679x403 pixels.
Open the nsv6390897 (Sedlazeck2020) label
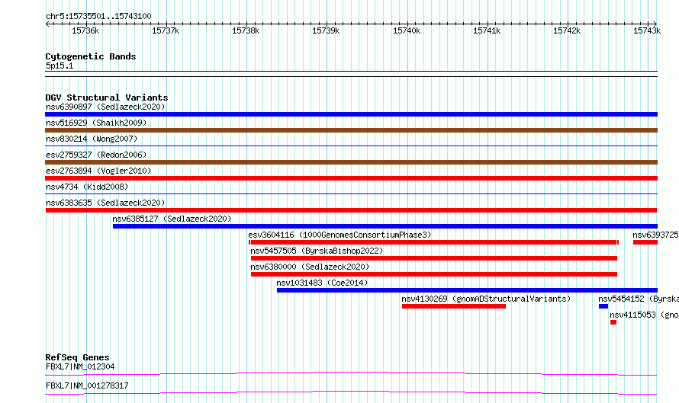tap(105, 107)
